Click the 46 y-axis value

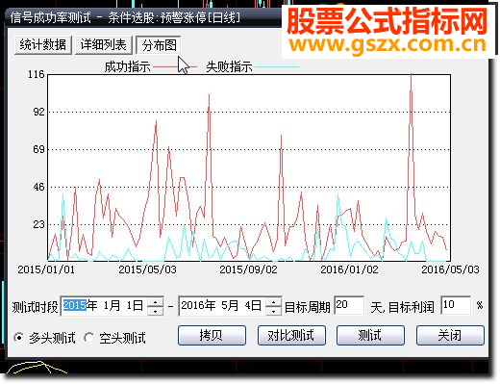pyautogui.click(x=38, y=187)
